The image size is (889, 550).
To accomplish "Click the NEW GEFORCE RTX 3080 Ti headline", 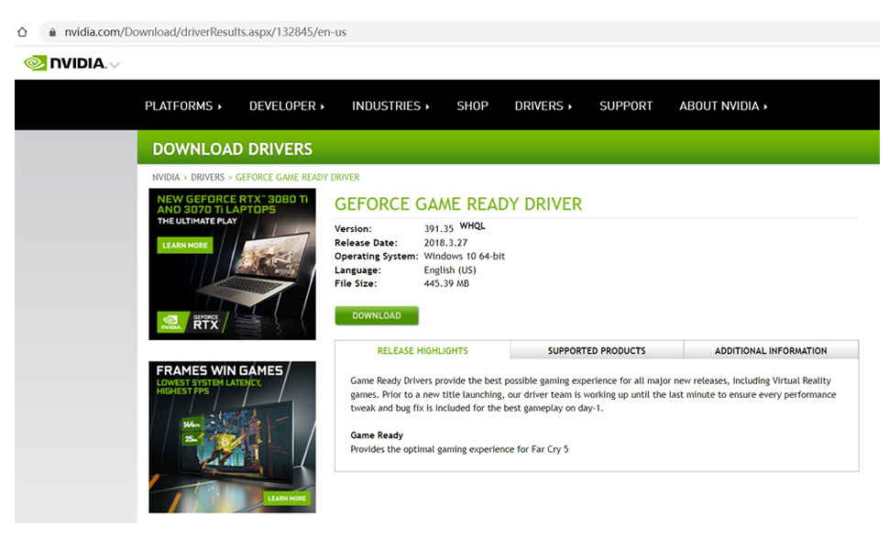I will [233, 204].
